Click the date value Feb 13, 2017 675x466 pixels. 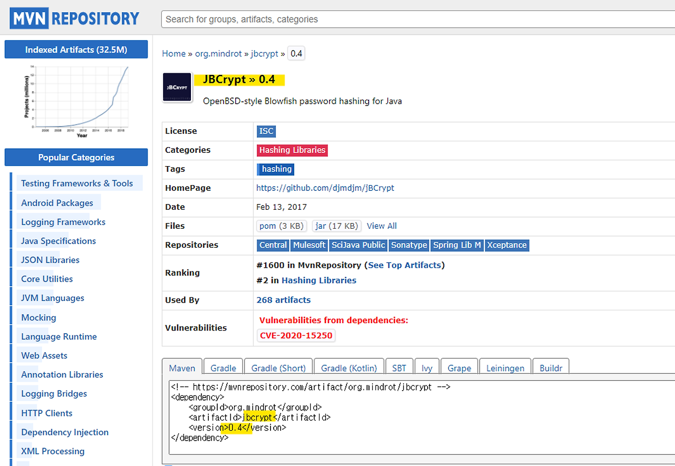[x=282, y=207]
